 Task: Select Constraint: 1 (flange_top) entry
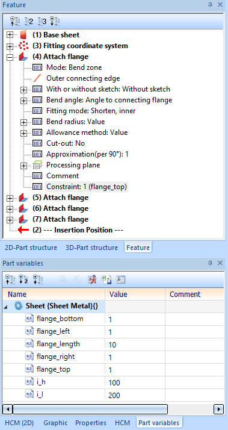pyautogui.click(x=86, y=187)
